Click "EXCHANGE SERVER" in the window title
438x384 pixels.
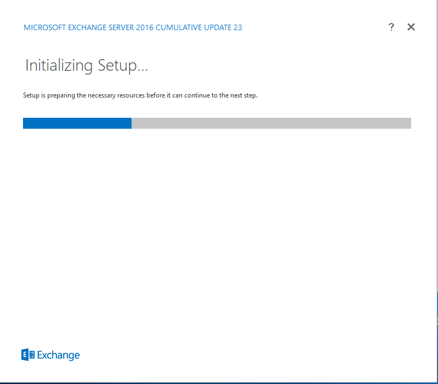102,27
